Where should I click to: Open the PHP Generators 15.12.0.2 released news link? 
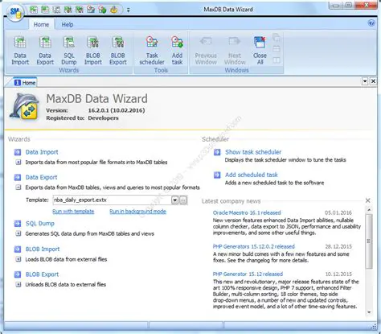[254, 246]
